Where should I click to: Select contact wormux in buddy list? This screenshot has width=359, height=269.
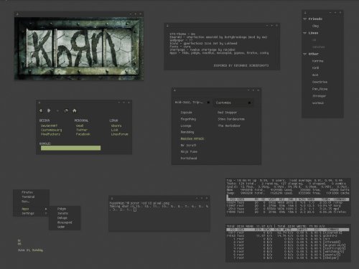tap(318, 103)
